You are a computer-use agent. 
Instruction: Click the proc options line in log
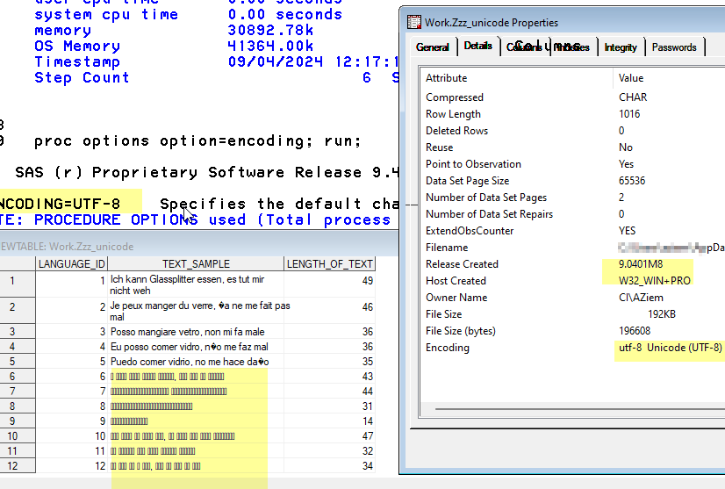tap(197, 141)
